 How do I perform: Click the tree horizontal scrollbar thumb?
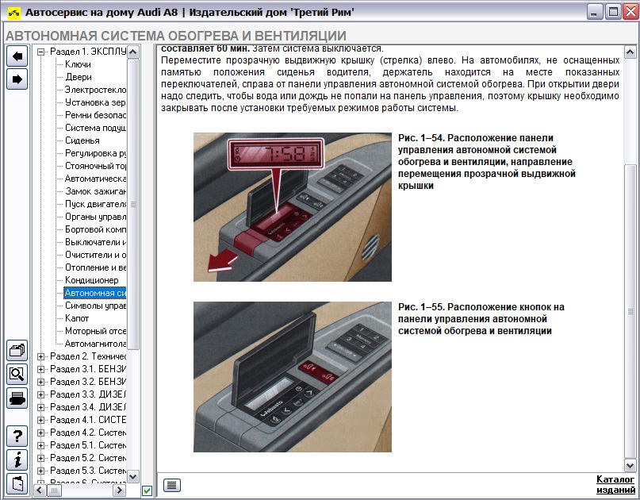54,490
